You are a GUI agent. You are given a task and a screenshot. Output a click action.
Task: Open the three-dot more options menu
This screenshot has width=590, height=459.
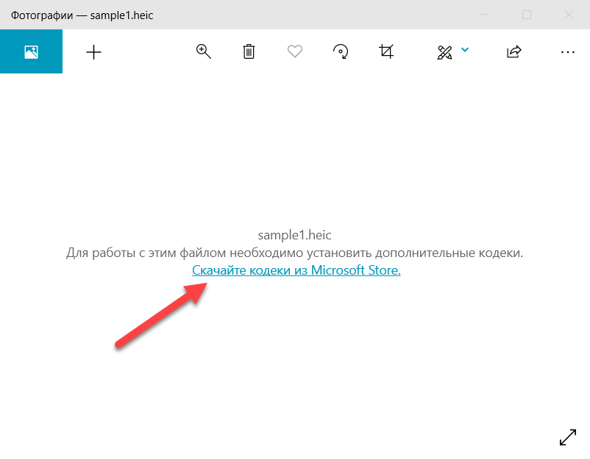click(x=567, y=51)
